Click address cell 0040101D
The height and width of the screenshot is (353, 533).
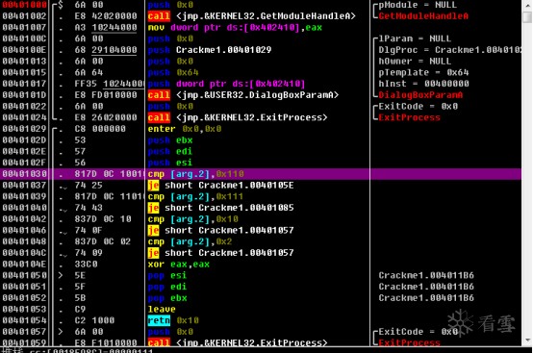tap(24, 95)
